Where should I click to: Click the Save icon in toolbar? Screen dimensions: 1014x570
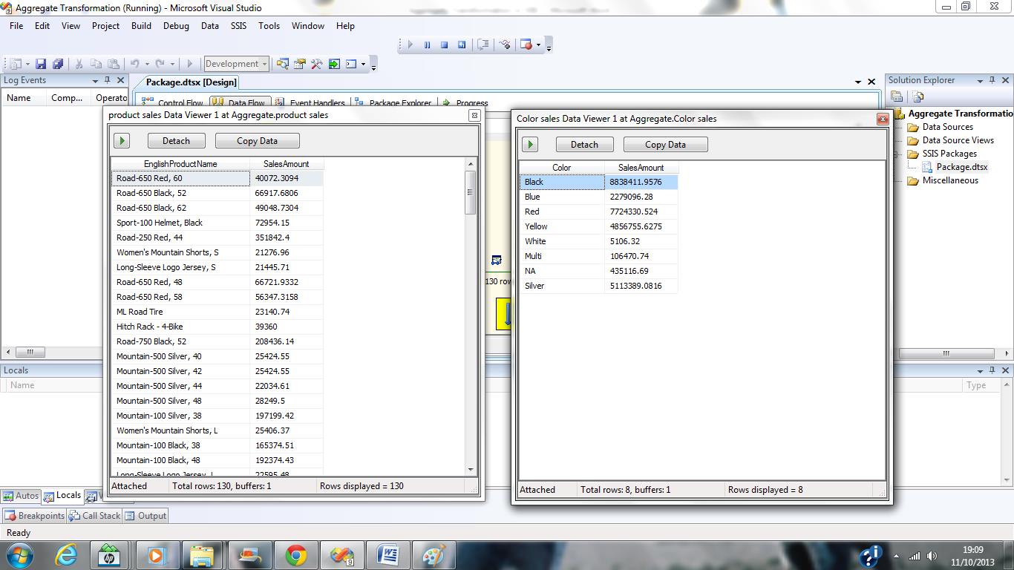point(41,64)
